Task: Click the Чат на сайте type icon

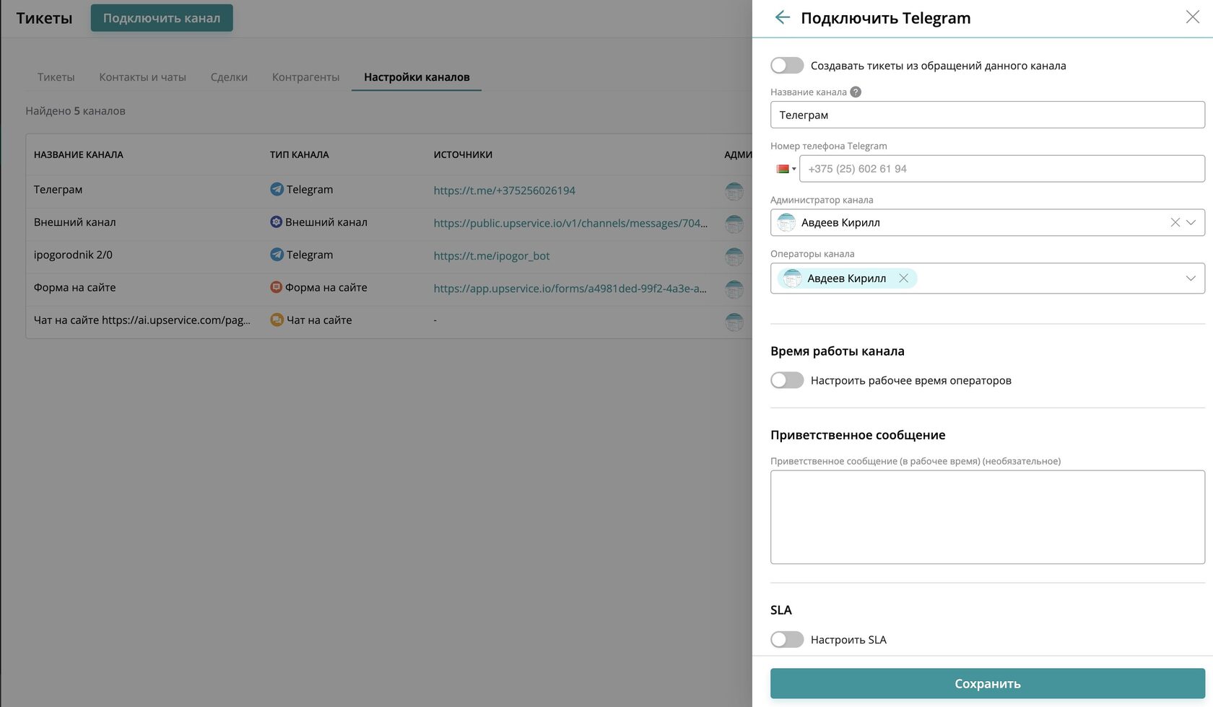Action: (x=277, y=320)
